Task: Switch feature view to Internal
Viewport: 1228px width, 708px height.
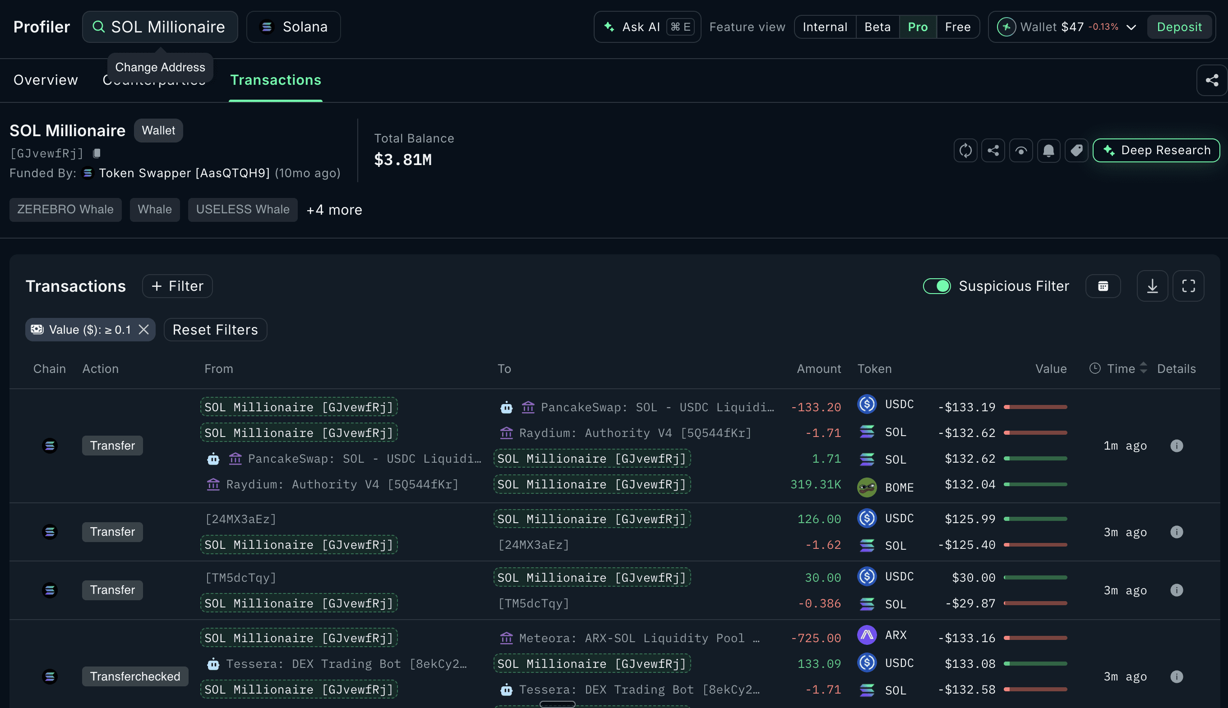Action: point(825,27)
